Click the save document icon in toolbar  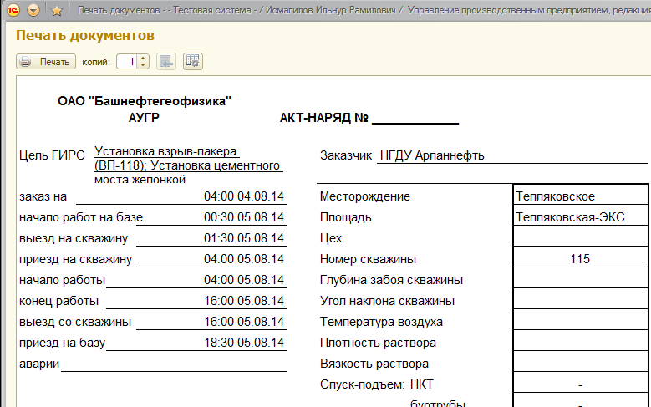pyautogui.click(x=166, y=62)
